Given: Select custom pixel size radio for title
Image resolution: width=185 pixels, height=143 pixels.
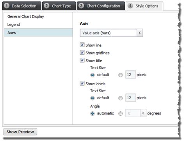Looking at the screenshot, I should click(121, 75).
